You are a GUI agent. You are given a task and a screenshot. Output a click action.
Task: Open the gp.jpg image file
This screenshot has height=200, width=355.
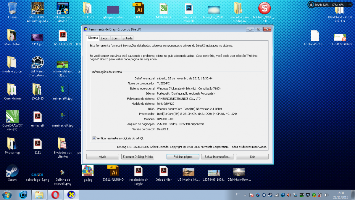point(88,173)
